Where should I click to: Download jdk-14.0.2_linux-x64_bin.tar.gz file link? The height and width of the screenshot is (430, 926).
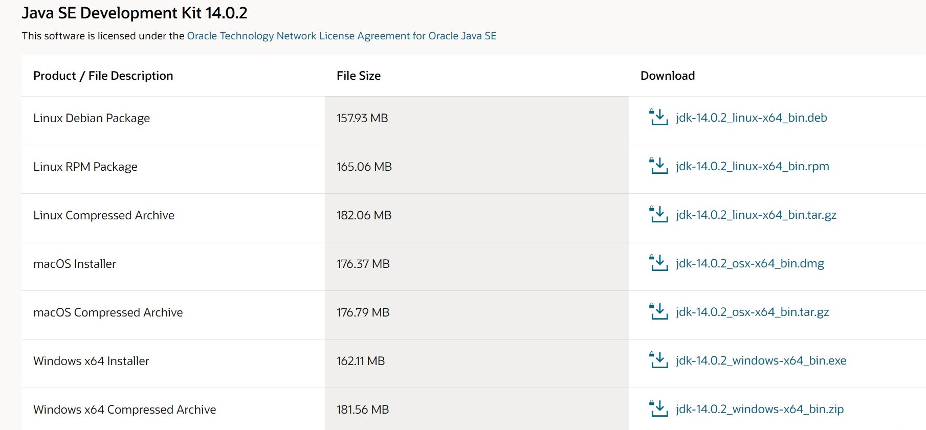coord(756,215)
